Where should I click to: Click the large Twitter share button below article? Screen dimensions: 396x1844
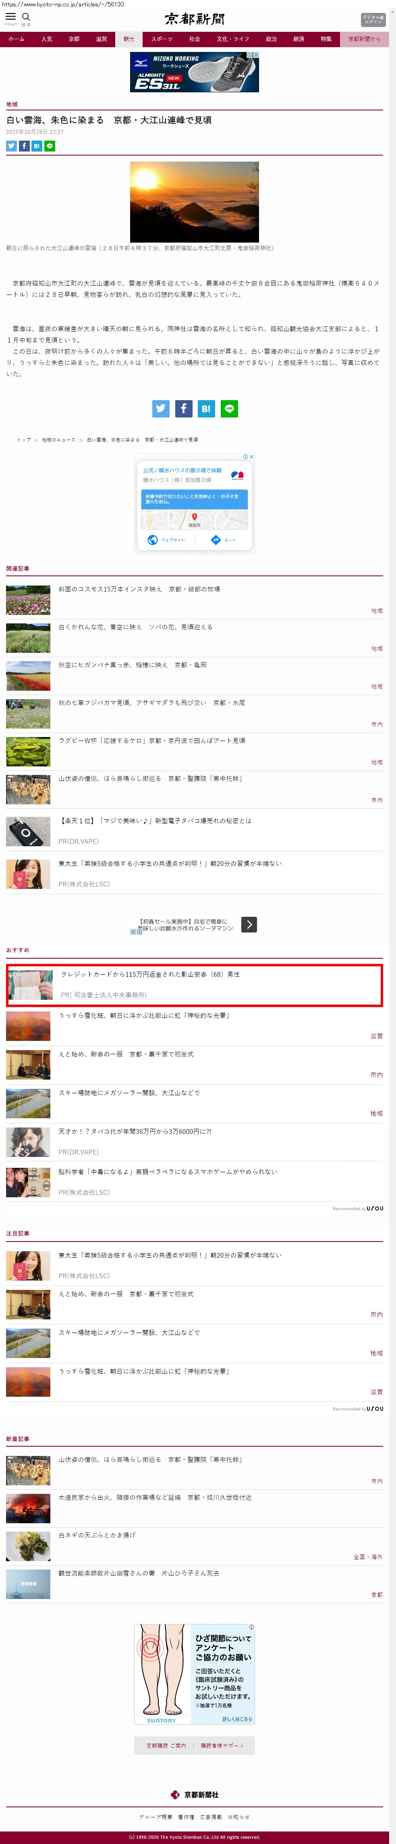[x=161, y=408]
